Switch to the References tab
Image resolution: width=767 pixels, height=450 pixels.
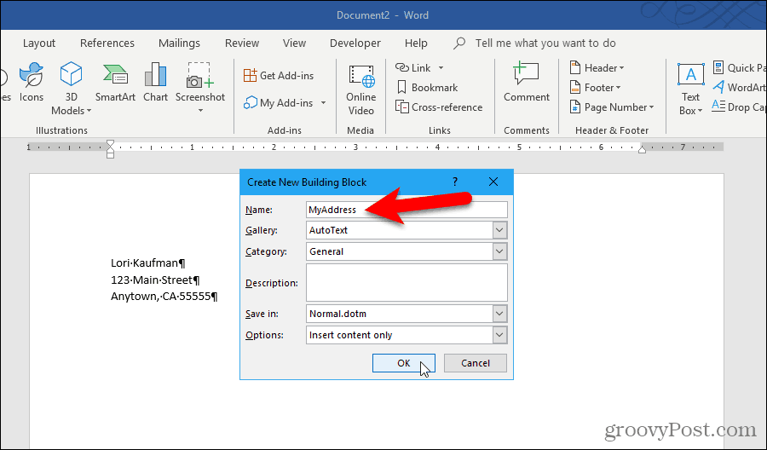pyautogui.click(x=107, y=43)
